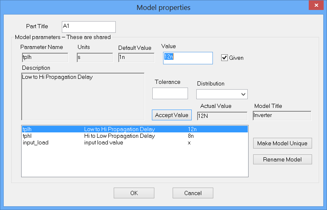Viewport: 327px width, 210px height.
Task: Select the tphl parameter row
Action: pyautogui.click(x=134, y=136)
